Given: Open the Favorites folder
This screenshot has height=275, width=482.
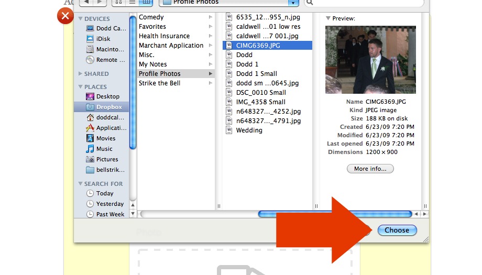Looking at the screenshot, I should [175, 27].
